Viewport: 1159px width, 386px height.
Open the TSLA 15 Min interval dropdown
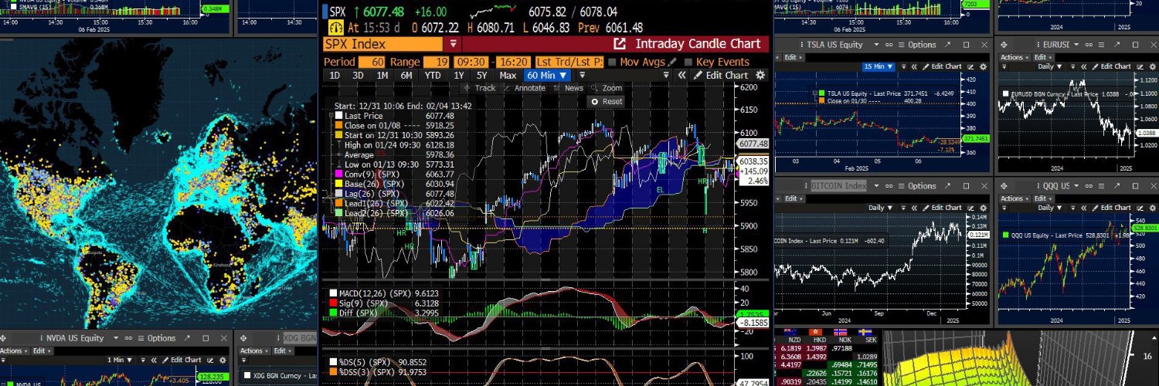click(879, 66)
